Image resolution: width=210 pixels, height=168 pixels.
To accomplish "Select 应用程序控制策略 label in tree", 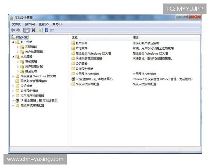I will click(32, 96).
